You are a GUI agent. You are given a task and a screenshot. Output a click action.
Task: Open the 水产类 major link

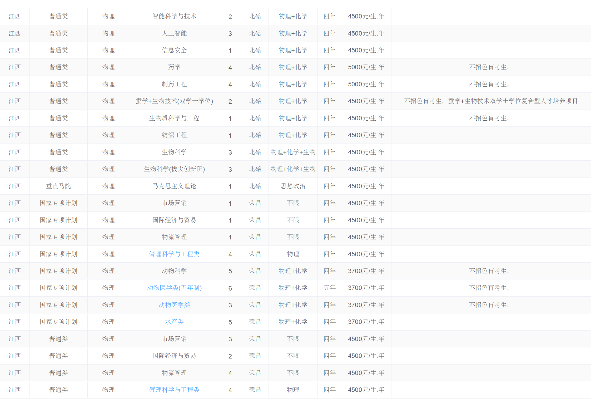click(x=174, y=322)
